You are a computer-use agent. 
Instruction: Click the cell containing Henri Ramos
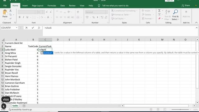click(16, 76)
